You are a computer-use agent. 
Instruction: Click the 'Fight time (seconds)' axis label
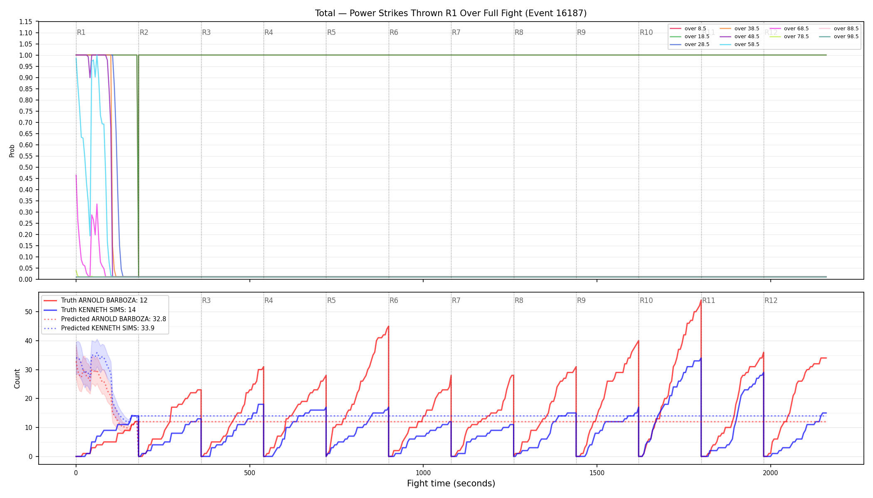tap(451, 483)
